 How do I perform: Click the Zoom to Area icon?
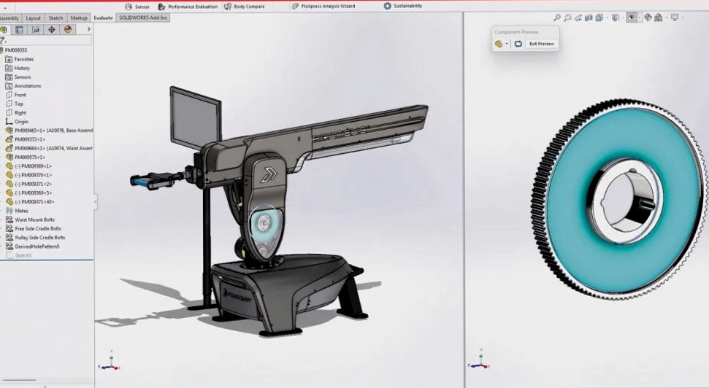click(x=568, y=18)
